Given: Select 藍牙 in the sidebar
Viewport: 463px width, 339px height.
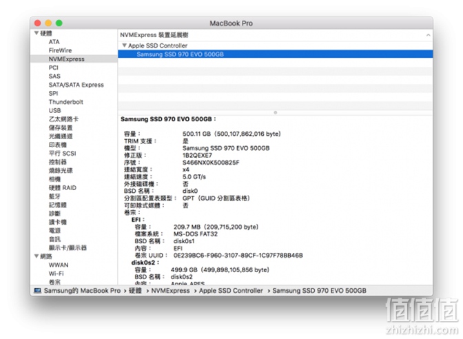Looking at the screenshot, I should (x=54, y=196).
